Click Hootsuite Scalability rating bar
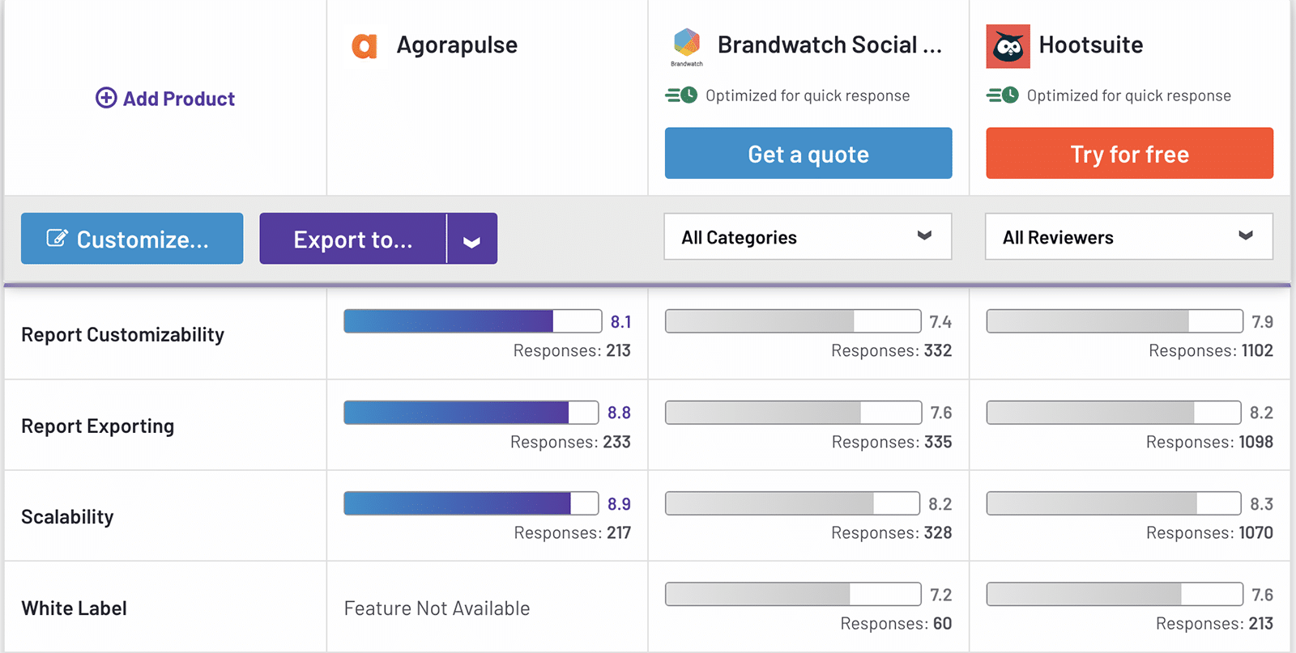Image resolution: width=1296 pixels, height=653 pixels. [1113, 503]
